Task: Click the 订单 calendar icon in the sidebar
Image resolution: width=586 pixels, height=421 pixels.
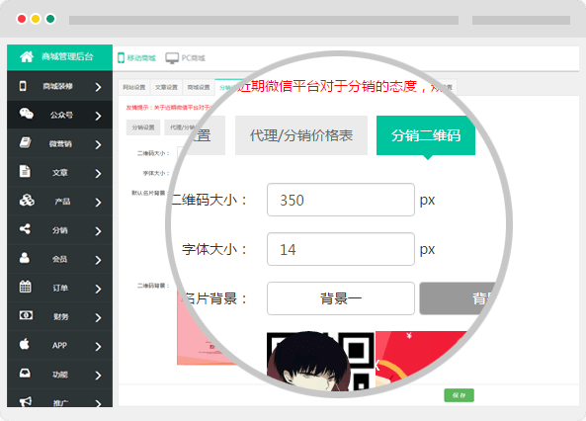Action: coord(25,287)
